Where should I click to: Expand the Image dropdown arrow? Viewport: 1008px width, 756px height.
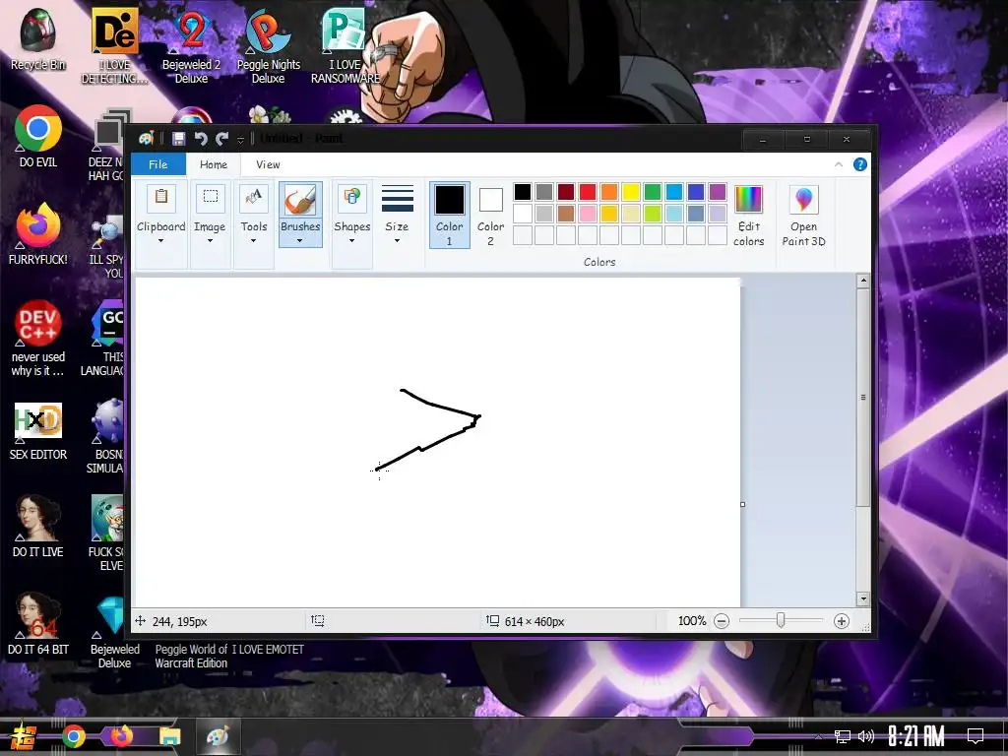click(x=210, y=241)
